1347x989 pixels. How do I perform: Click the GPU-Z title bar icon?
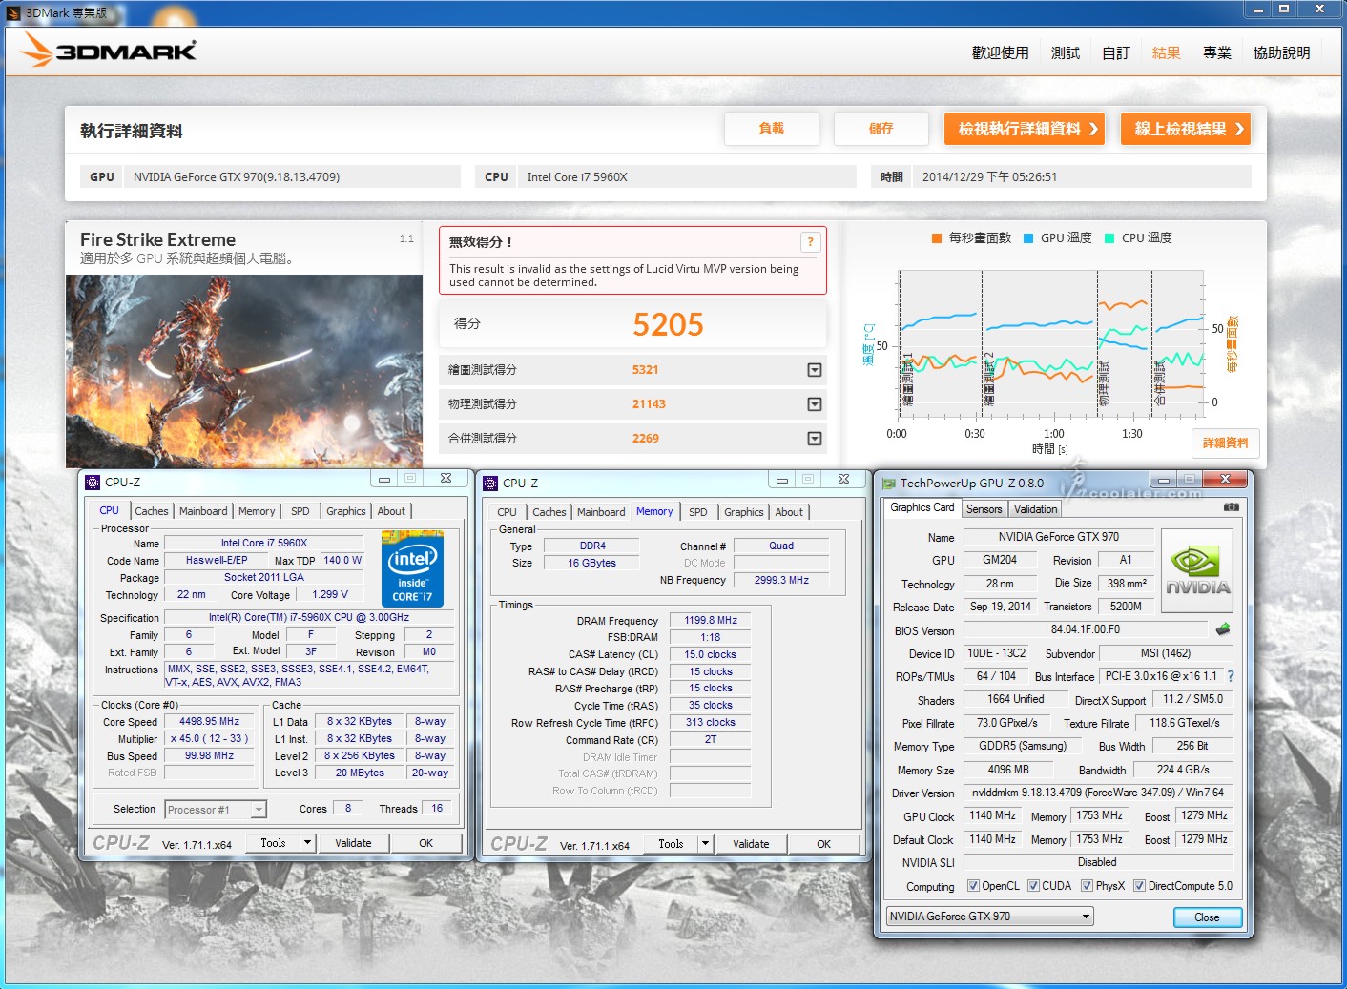point(889,484)
